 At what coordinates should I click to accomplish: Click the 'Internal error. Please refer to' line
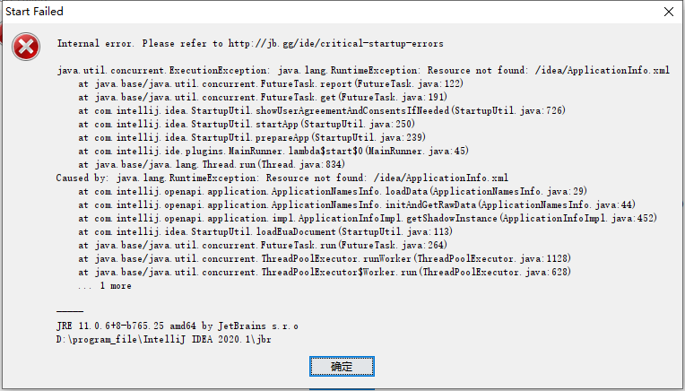(250, 44)
